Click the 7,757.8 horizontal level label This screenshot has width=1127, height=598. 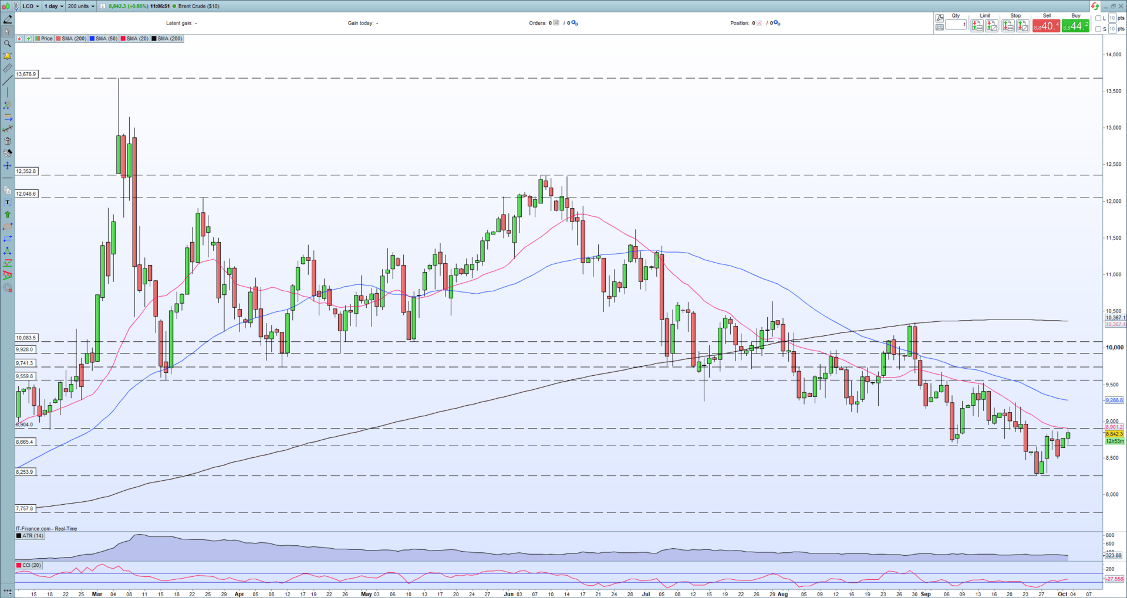coord(25,508)
